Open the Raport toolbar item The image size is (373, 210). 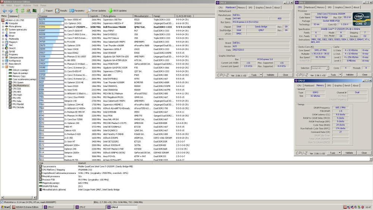(x=47, y=11)
